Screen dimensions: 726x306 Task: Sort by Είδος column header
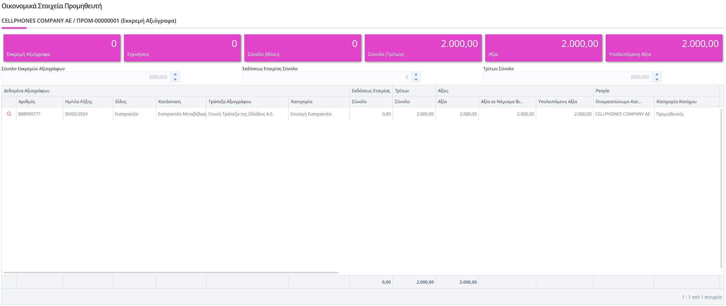(x=135, y=102)
